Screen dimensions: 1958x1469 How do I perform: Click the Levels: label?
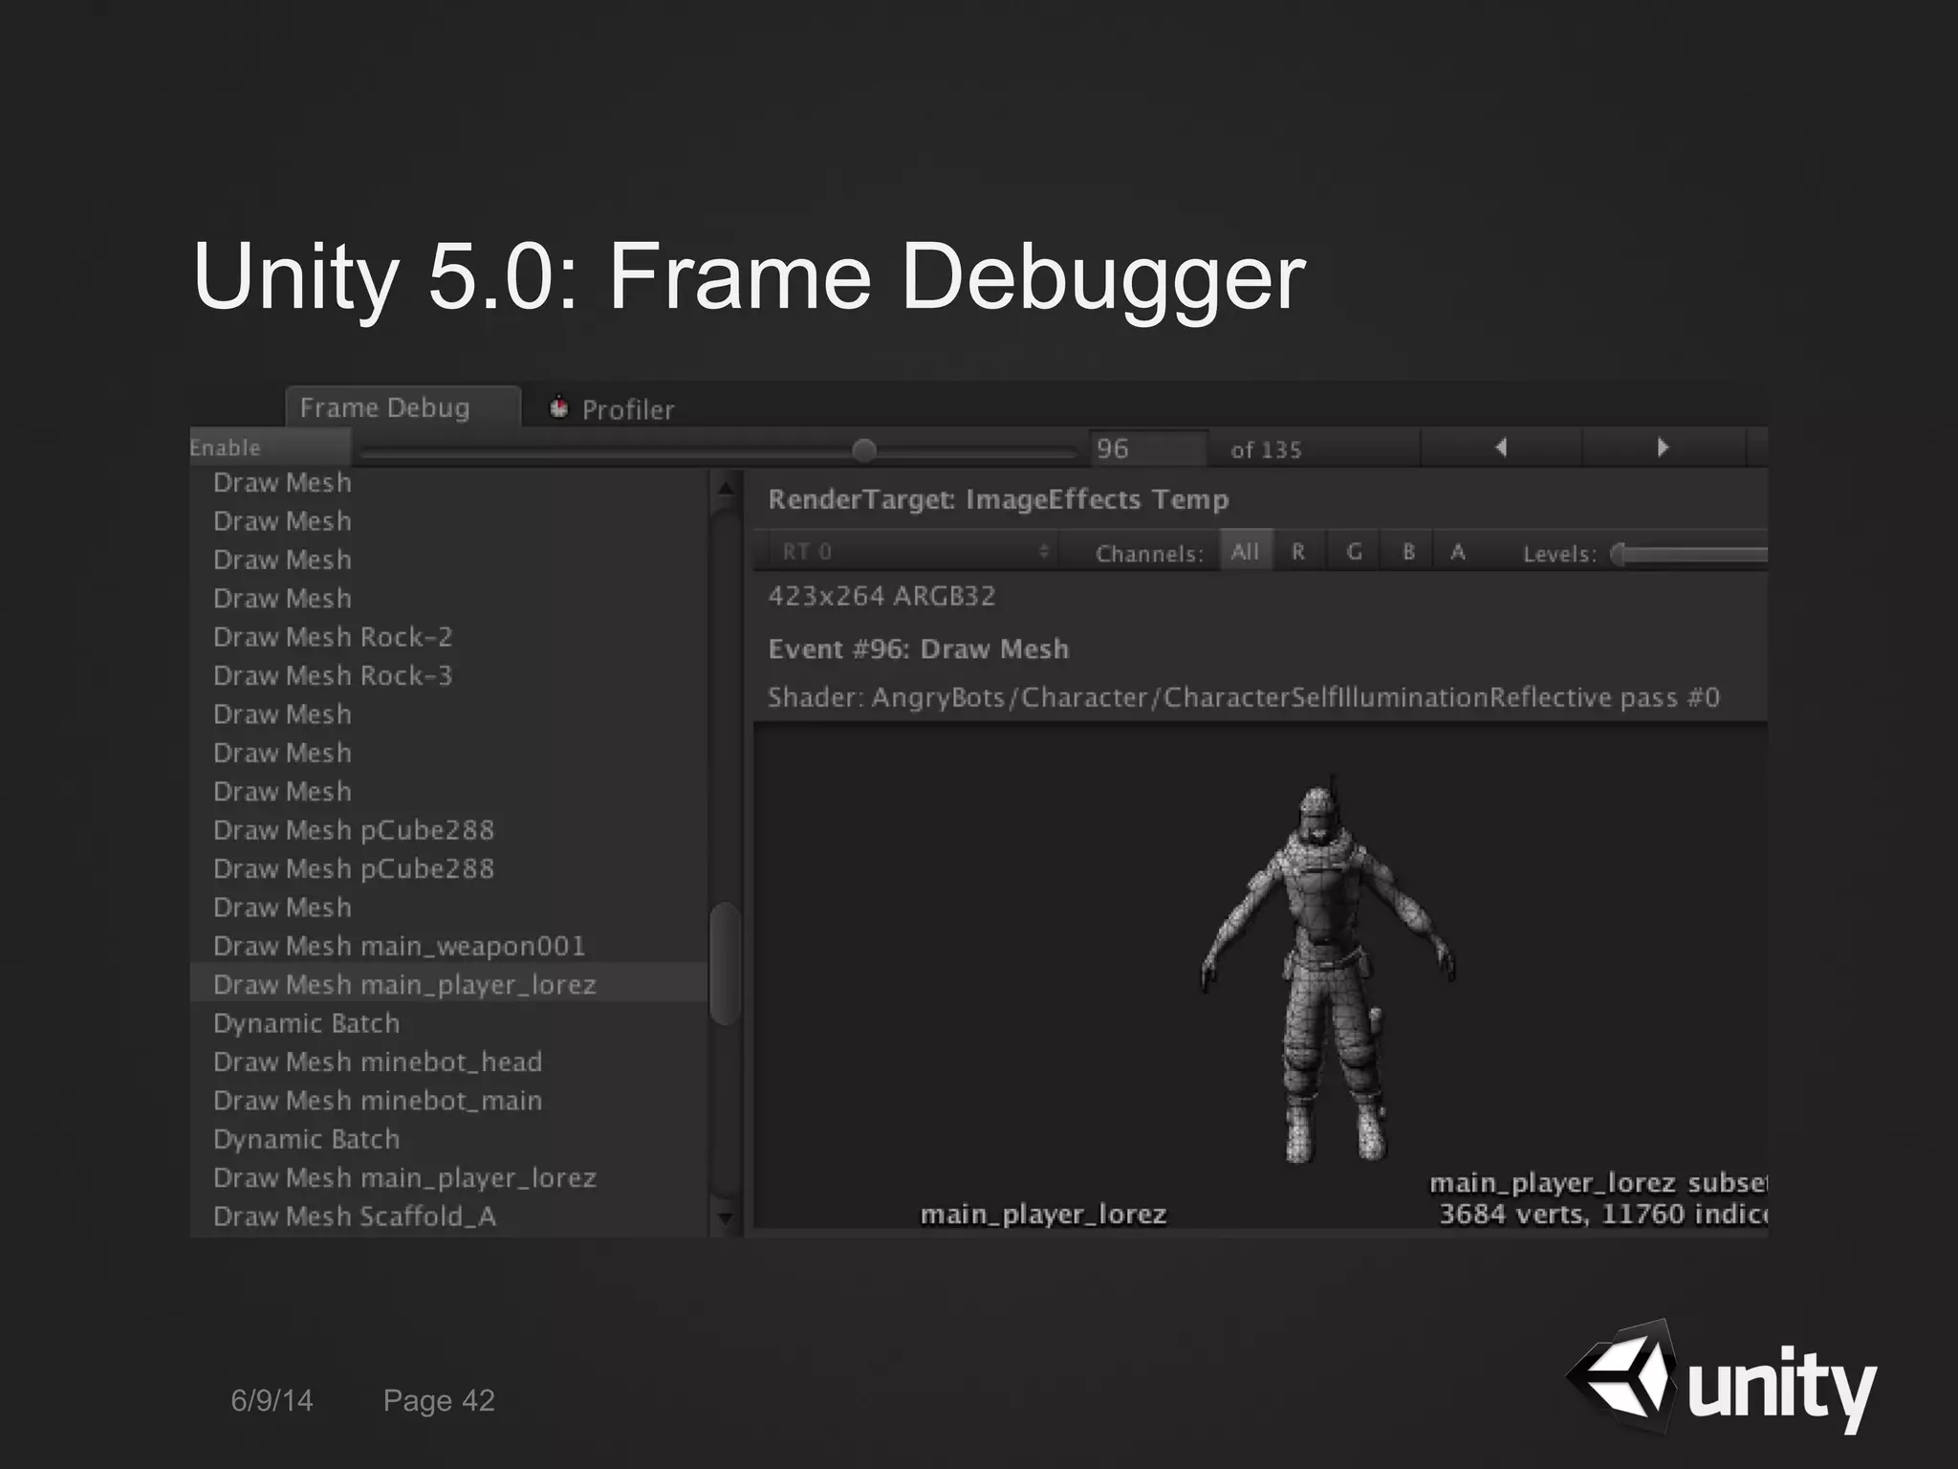pos(1559,554)
